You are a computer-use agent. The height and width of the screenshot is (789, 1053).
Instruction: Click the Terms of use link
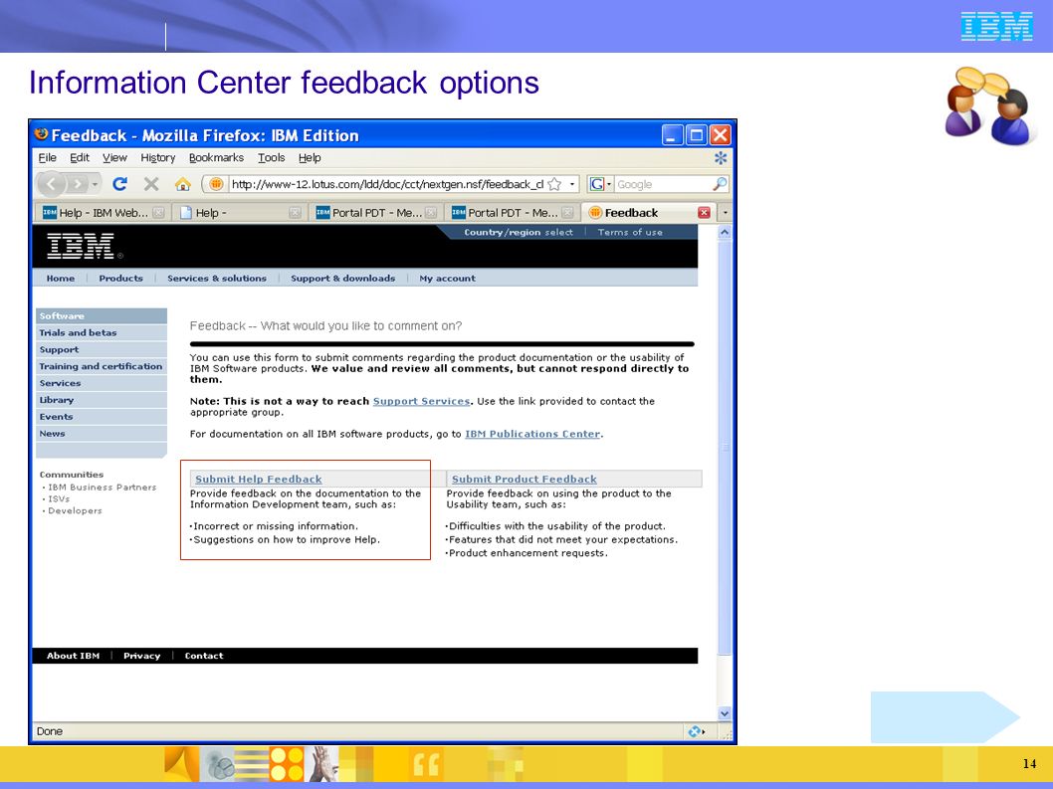(x=630, y=233)
